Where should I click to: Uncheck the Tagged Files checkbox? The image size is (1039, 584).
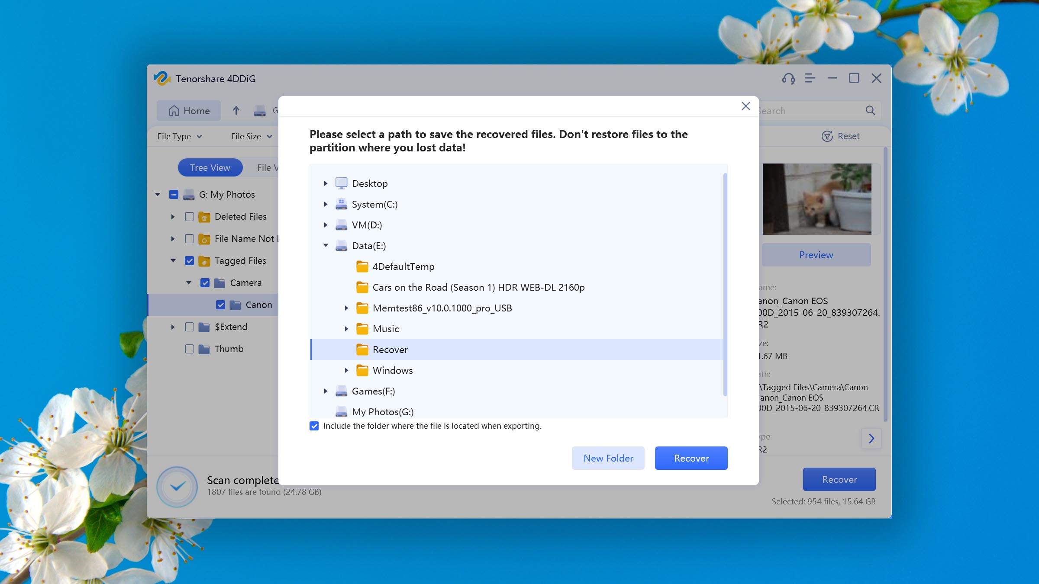(x=189, y=261)
